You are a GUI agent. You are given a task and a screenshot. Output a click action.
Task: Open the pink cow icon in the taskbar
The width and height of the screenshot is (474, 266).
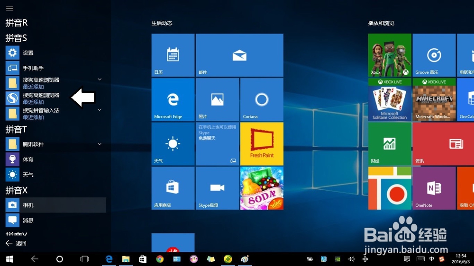[x=194, y=259]
